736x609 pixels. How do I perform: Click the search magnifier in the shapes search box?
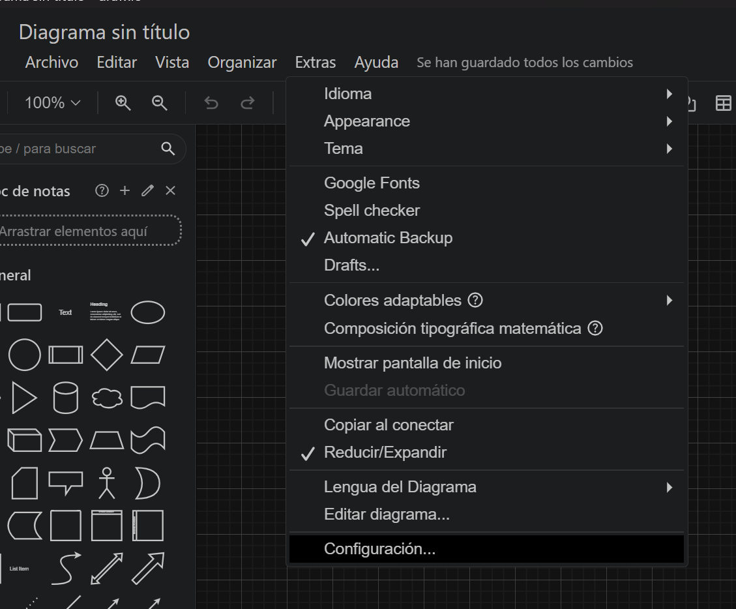point(168,149)
